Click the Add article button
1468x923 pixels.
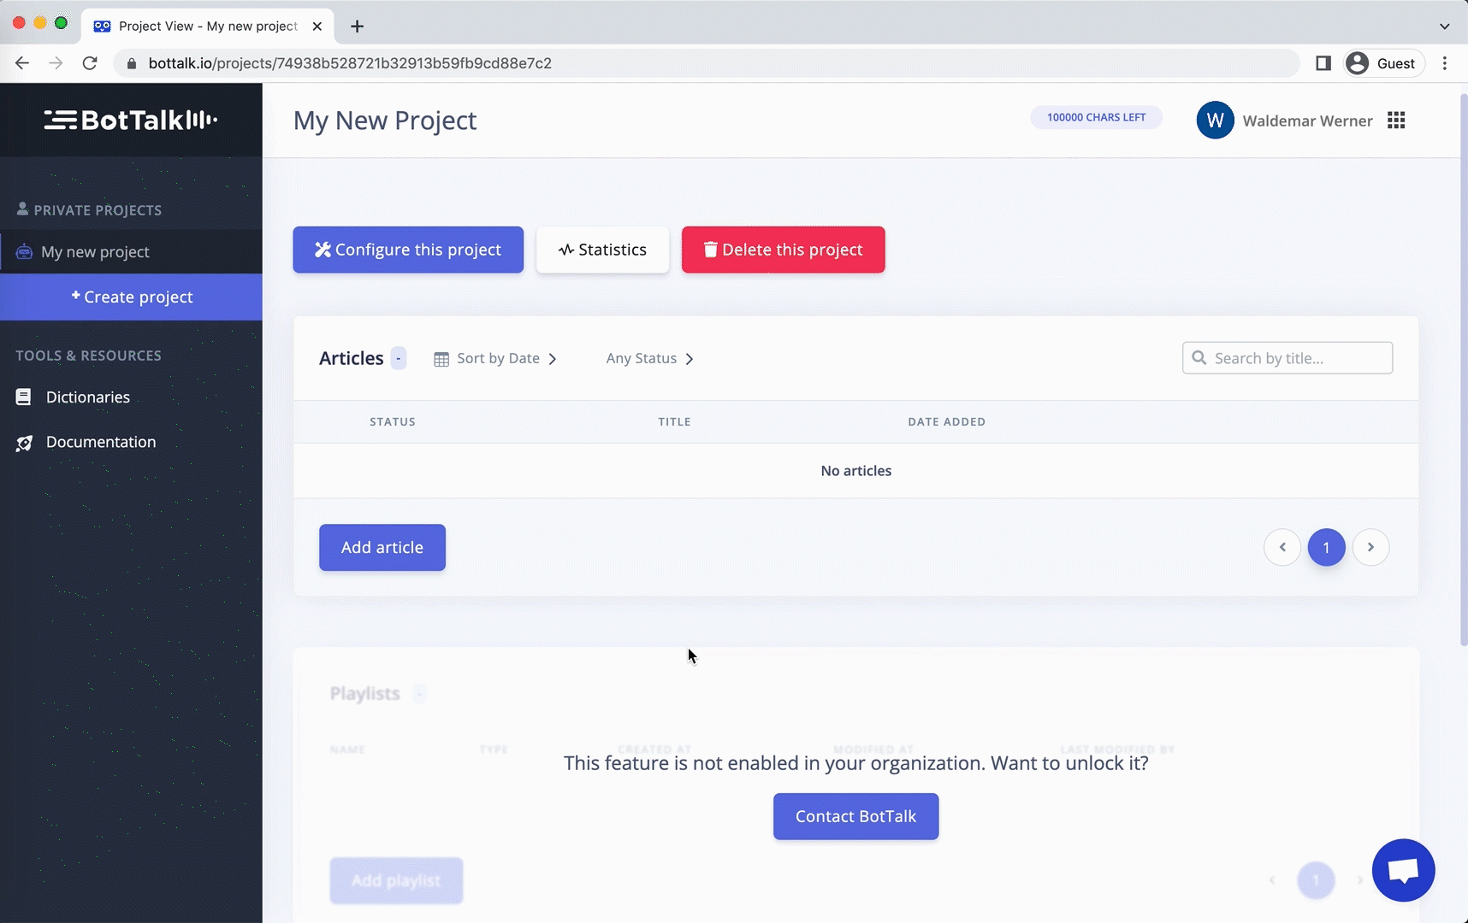[x=382, y=548]
